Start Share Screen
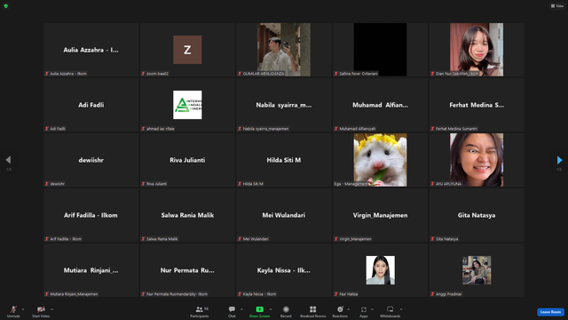Screen dimensions: 568x320 pyautogui.click(x=259, y=311)
